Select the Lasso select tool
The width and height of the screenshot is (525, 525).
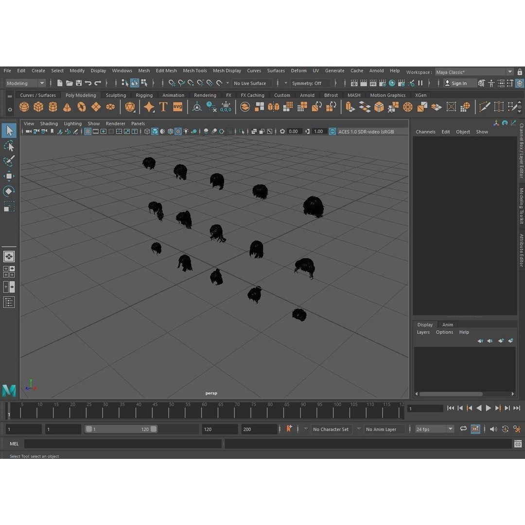[9, 146]
